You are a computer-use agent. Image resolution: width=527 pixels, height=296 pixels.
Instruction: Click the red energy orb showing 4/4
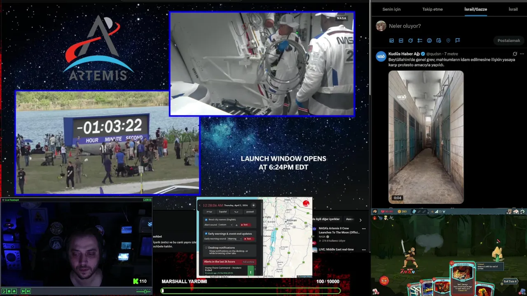(384, 281)
